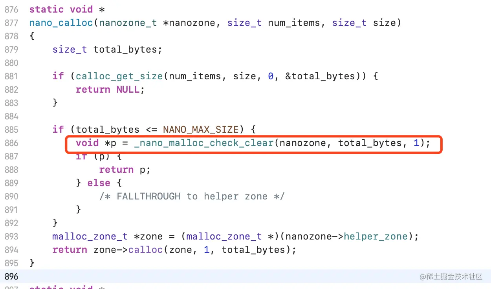Click 'void *p' declaration on line 886

click(96, 143)
